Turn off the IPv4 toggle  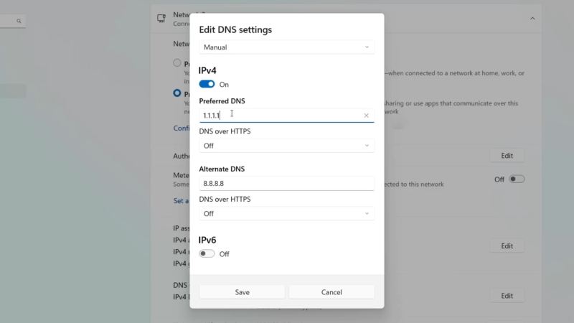click(x=207, y=84)
